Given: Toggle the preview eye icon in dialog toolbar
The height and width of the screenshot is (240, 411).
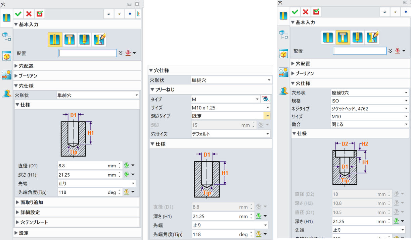Looking at the screenshot, I should (109, 14).
